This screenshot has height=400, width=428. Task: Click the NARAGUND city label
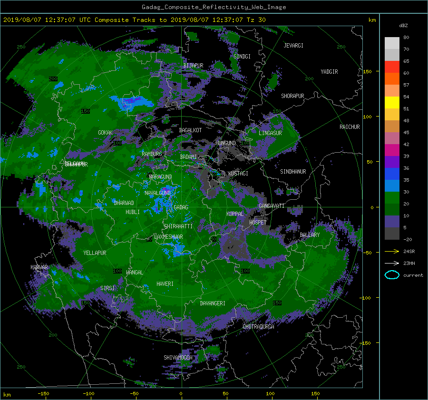(161, 177)
